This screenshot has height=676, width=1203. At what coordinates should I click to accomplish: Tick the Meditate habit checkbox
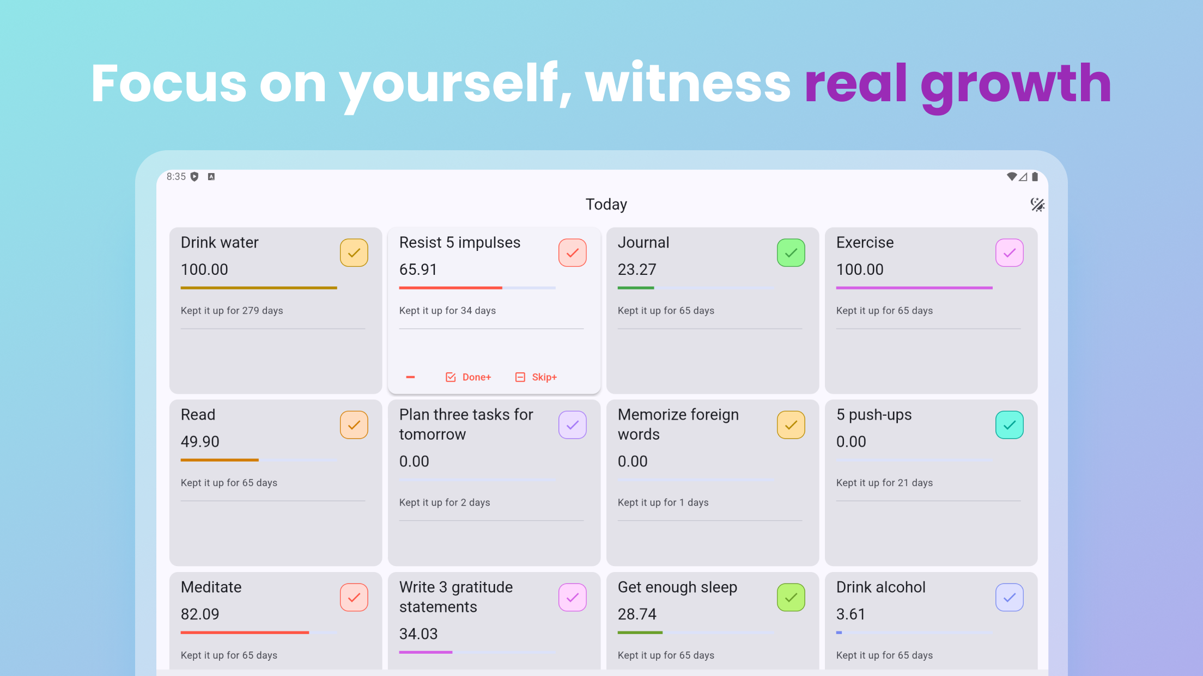tap(354, 598)
